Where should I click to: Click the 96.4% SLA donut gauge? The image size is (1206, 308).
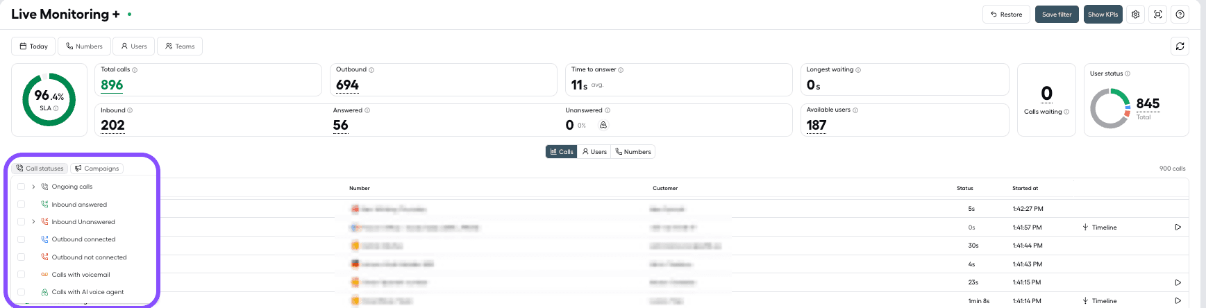tap(49, 99)
